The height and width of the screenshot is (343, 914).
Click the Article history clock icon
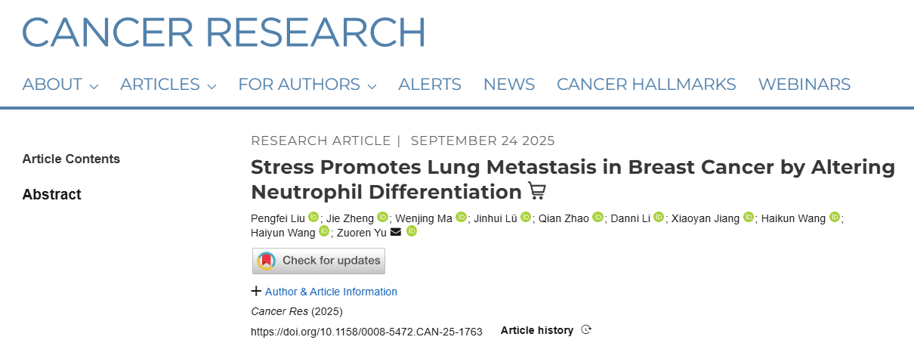tap(586, 330)
